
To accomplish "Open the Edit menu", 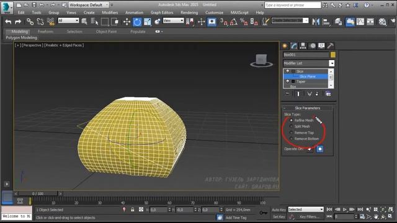I will pyautogui.click(x=21, y=12).
